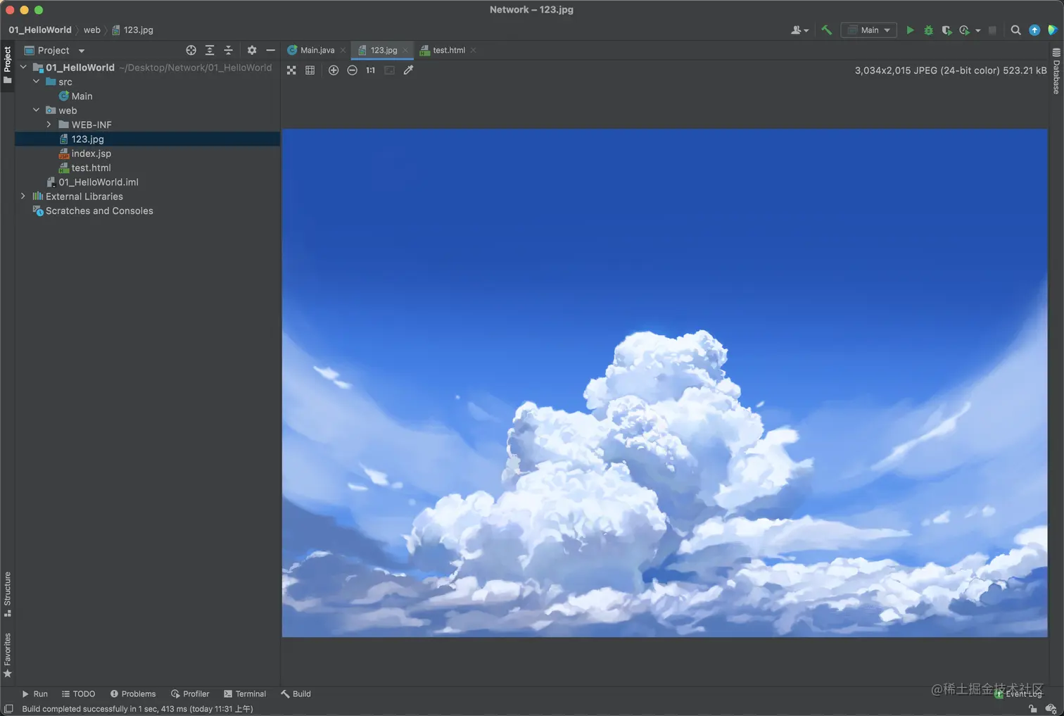The width and height of the screenshot is (1064, 716).
Task: Select Main class in project tree
Action: (x=82, y=96)
